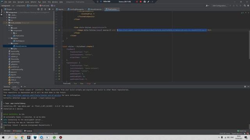Go to previous highlighted error arrow in editor
Image resolution: width=250 pixels, height=140 pixels.
pos(246,13)
